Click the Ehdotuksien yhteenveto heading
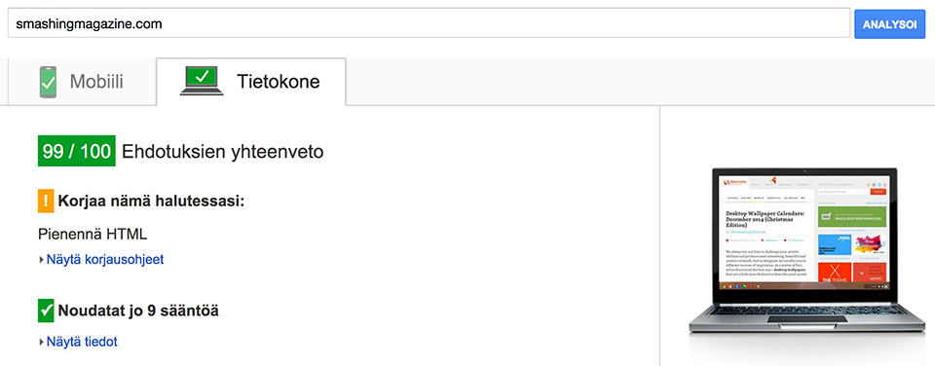 pos(222,153)
